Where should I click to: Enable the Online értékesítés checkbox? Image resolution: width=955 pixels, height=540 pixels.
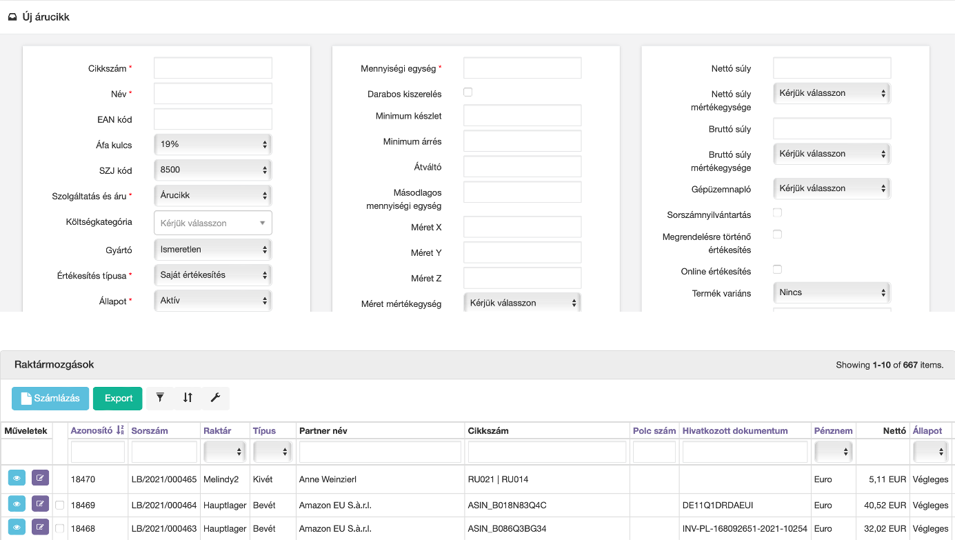pos(778,269)
